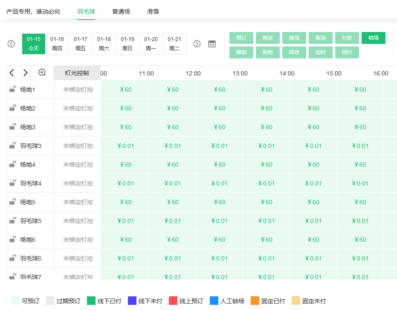397x310 pixels.
Task: Go to previous week using left circle arrow
Action: pyautogui.click(x=12, y=44)
